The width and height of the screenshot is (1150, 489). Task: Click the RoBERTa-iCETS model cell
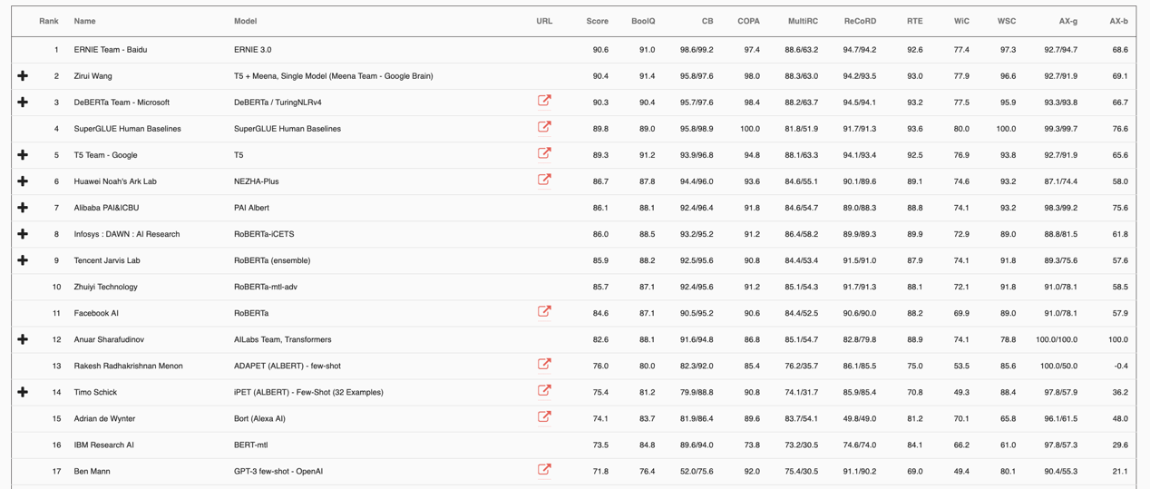click(x=264, y=234)
